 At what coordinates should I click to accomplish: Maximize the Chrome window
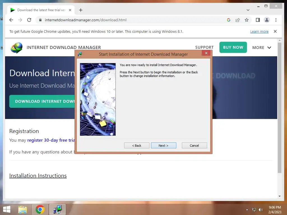click(266, 6)
